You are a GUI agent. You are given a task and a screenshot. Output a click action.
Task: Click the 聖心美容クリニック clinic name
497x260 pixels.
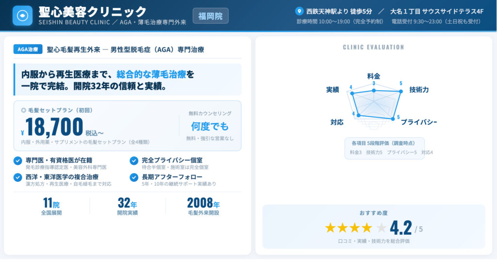pyautogui.click(x=92, y=12)
